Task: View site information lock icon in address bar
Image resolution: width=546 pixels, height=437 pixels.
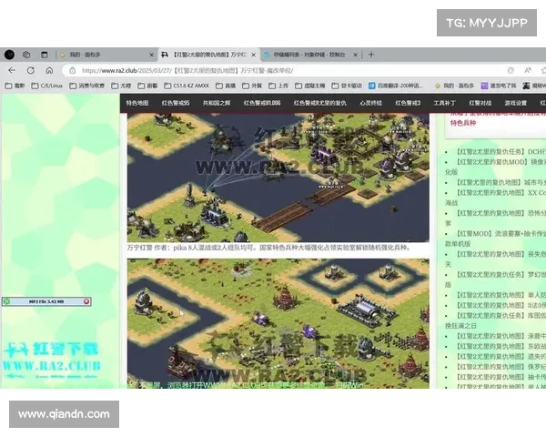Action: pyautogui.click(x=73, y=70)
